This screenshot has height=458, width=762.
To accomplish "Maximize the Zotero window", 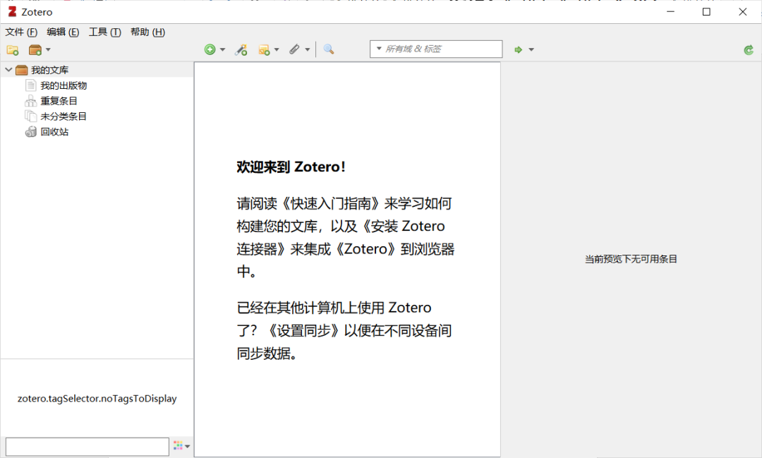I will [x=706, y=12].
